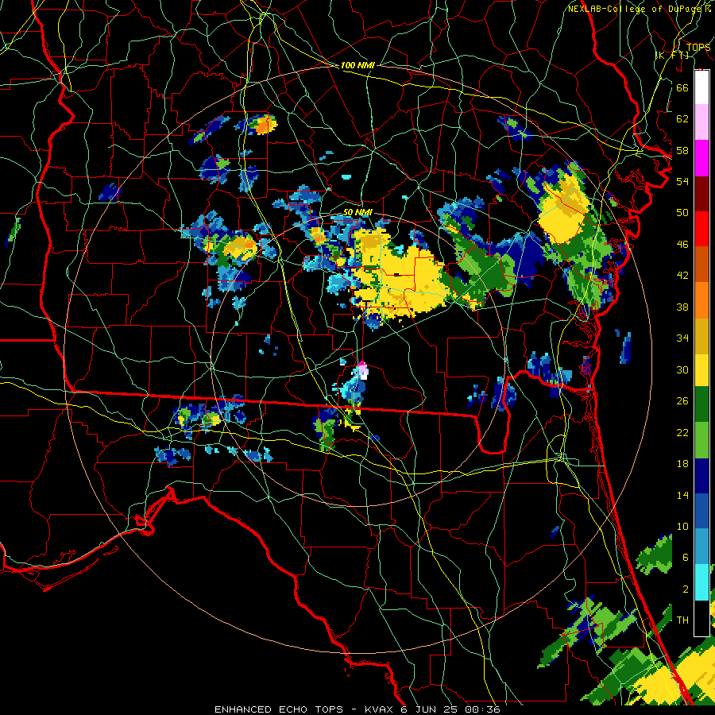Screen dimensions: 715x715
Task: Click the '22' legend label
Action: [x=682, y=432]
